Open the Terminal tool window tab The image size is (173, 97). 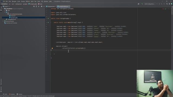(19, 94)
